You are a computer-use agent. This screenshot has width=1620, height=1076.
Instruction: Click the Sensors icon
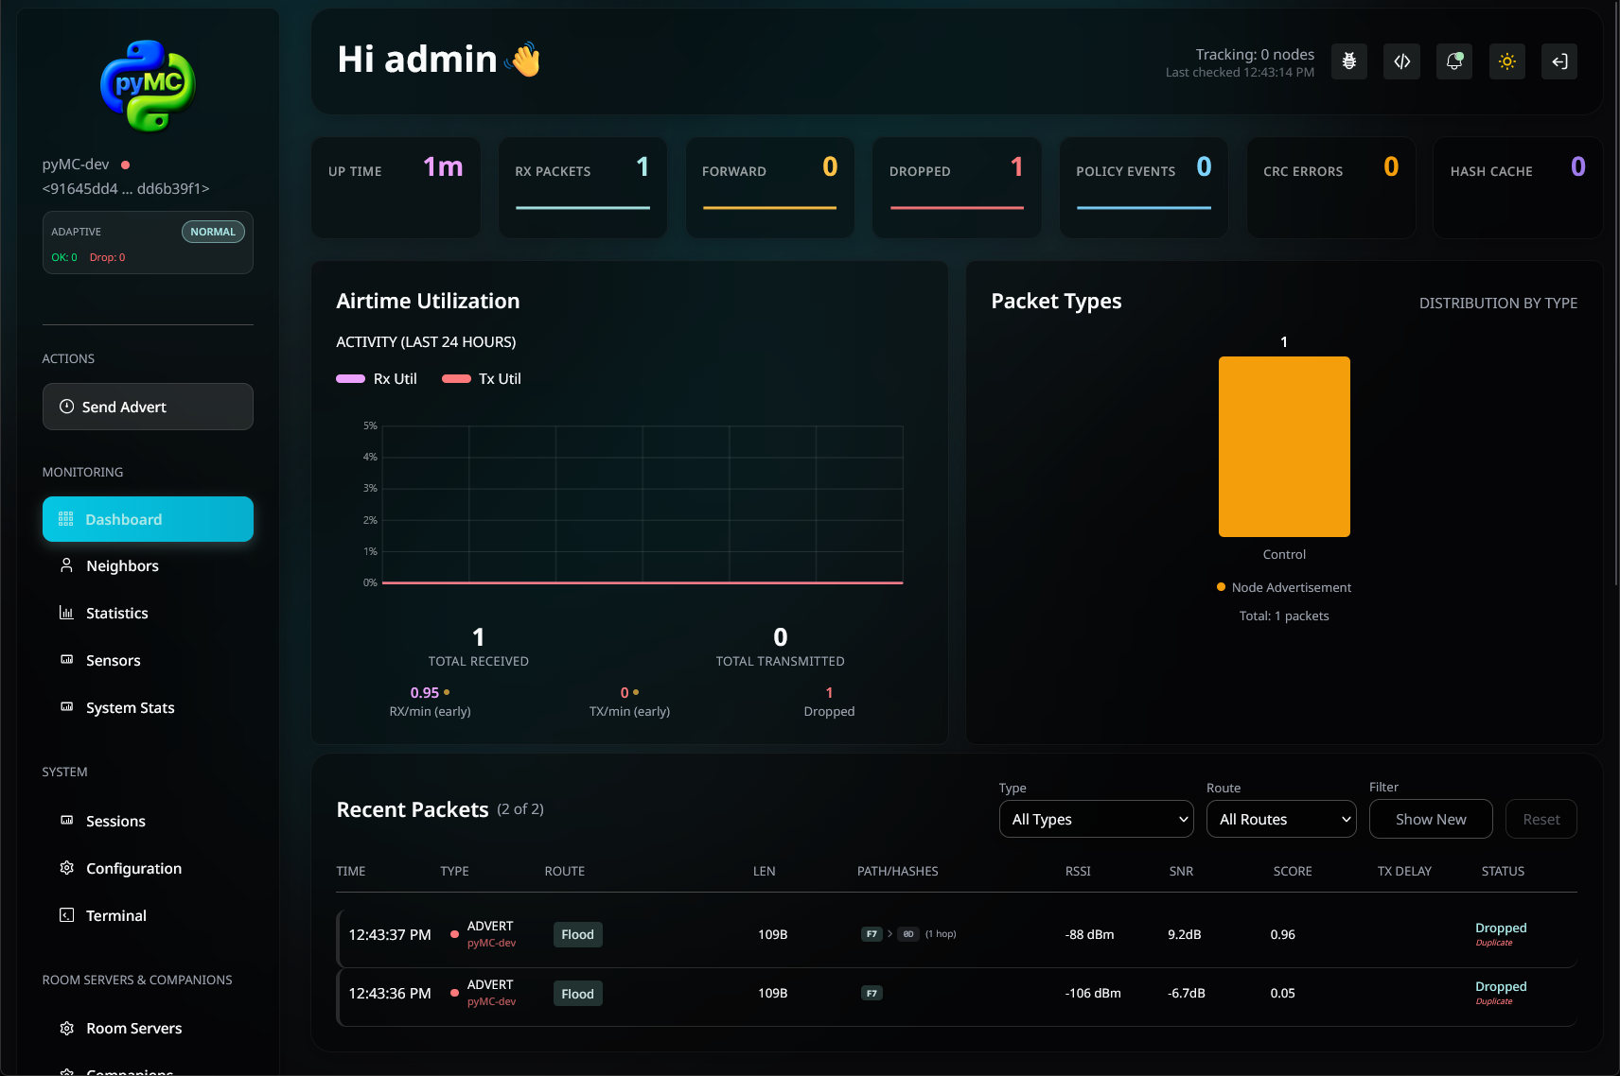point(66,660)
